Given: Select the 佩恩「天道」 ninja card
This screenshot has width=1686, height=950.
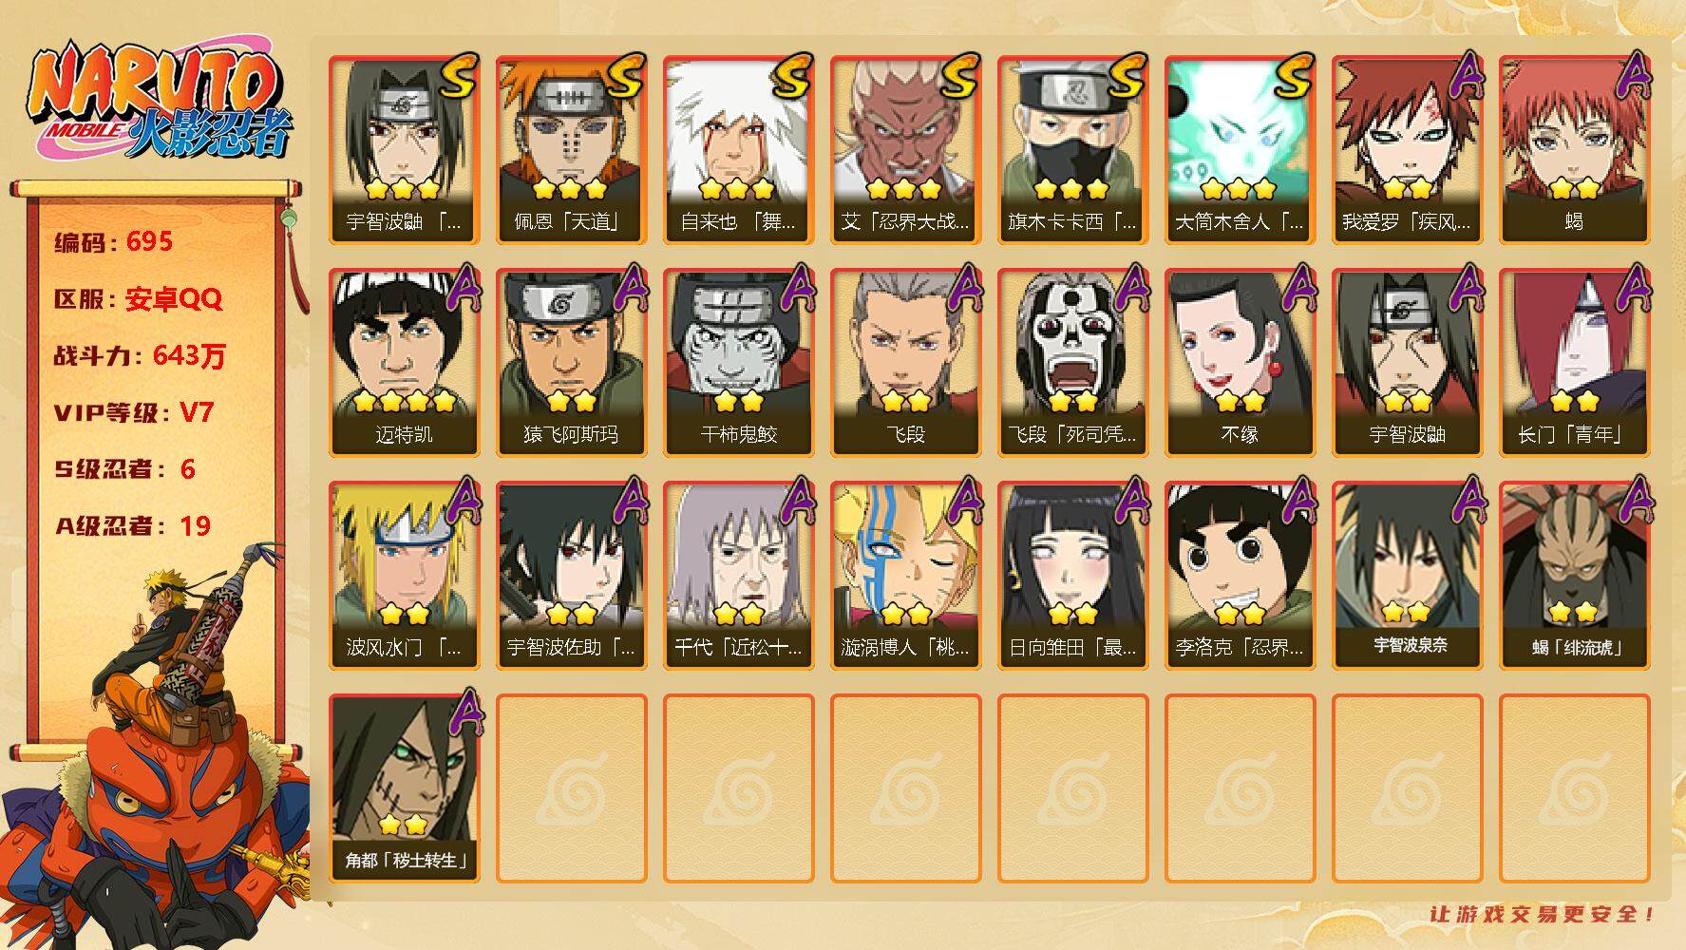Looking at the screenshot, I should tap(571, 150).
